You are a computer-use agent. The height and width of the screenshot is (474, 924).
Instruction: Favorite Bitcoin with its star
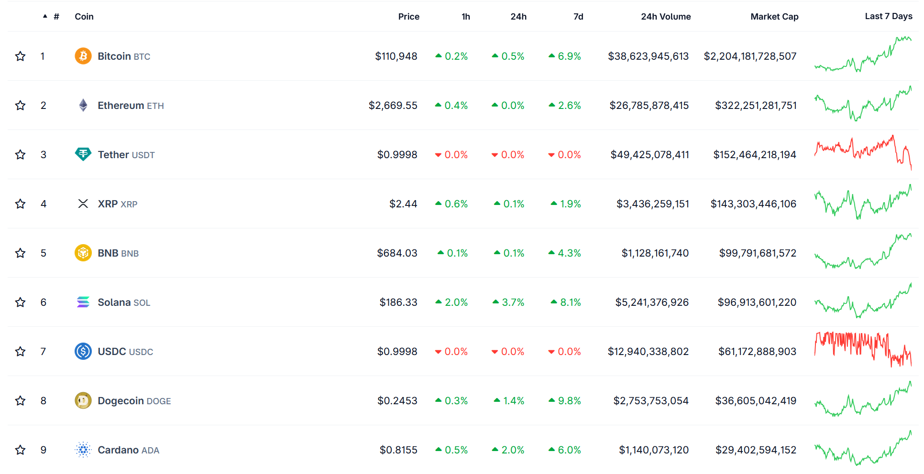20,56
